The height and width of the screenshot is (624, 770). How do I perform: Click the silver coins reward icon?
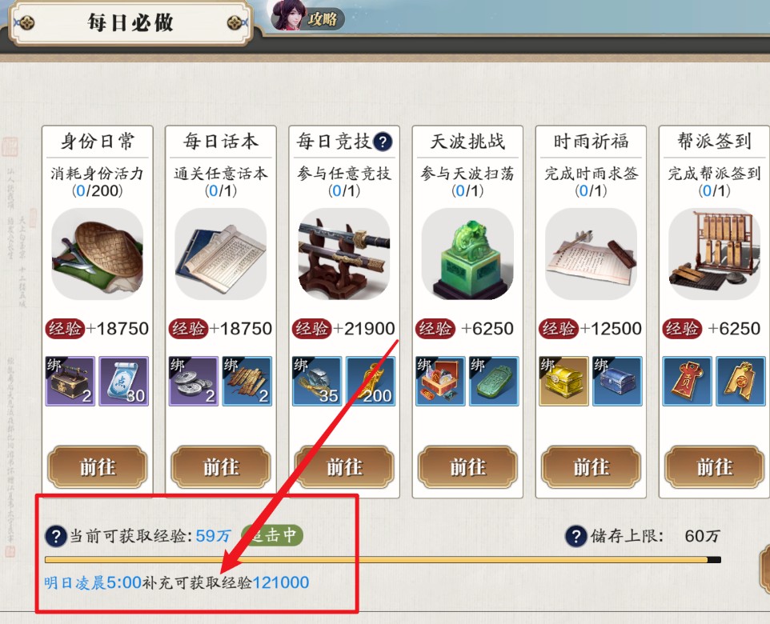pos(193,382)
